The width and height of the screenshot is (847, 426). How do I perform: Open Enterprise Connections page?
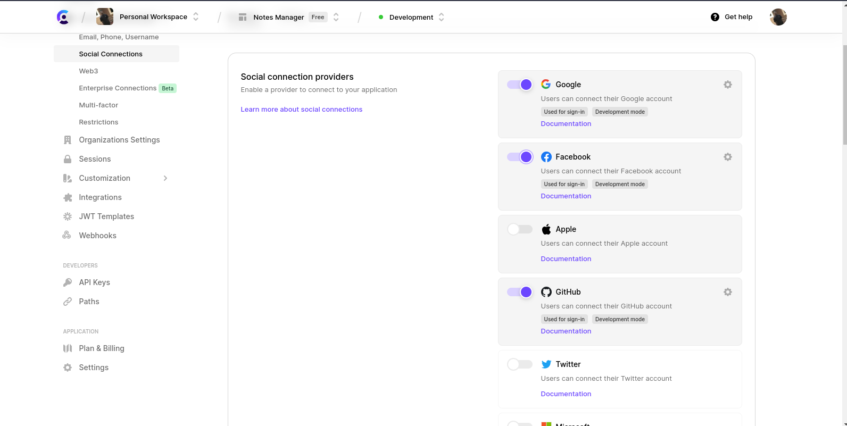[118, 88]
